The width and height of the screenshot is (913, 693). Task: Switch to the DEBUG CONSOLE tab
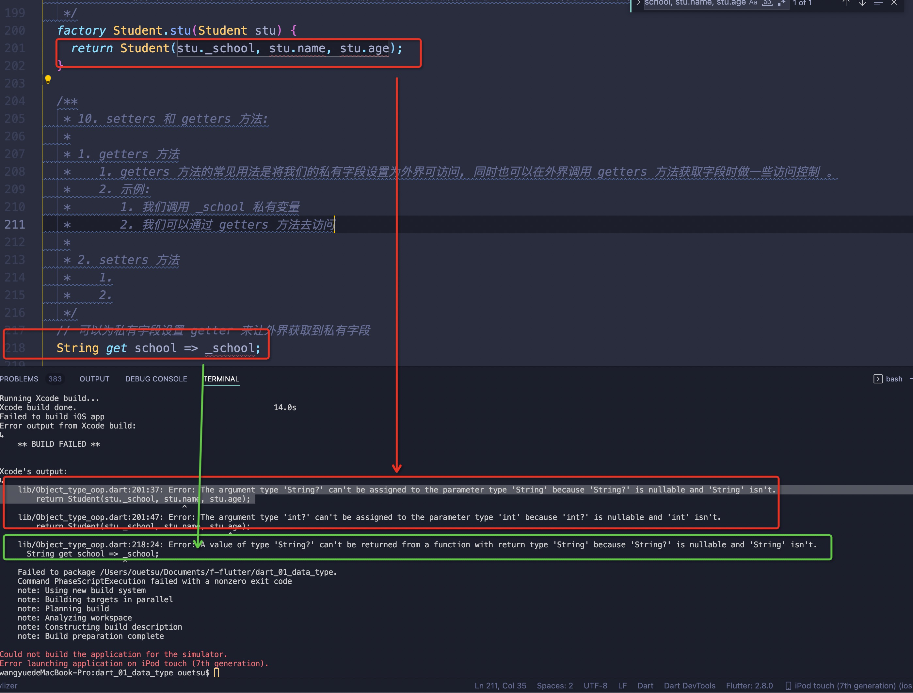click(x=156, y=379)
